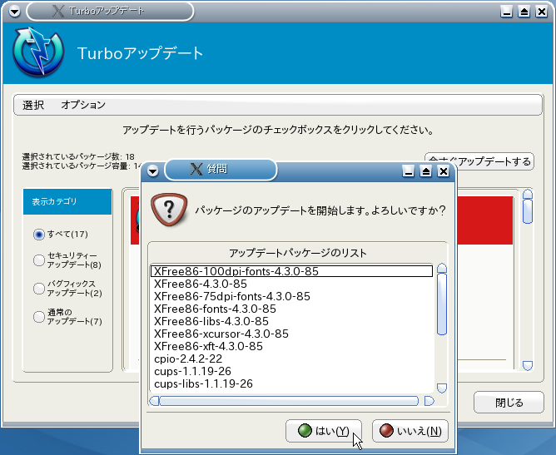Click main window vertical scrollbar thumb
The height and width of the screenshot is (455, 556).
528,211
